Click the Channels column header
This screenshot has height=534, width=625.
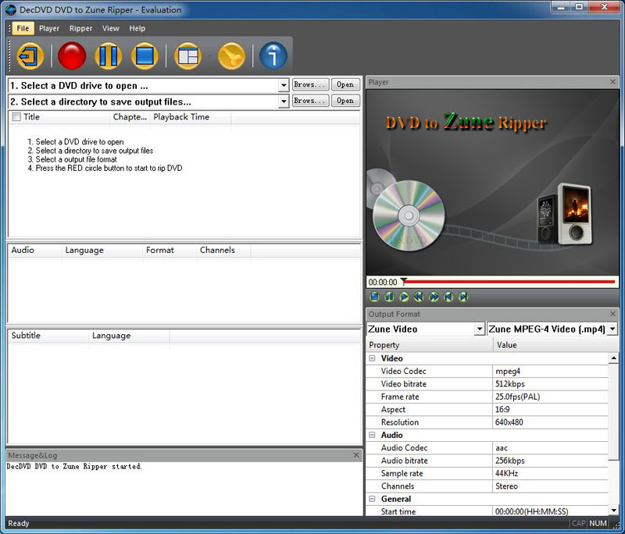tap(223, 250)
